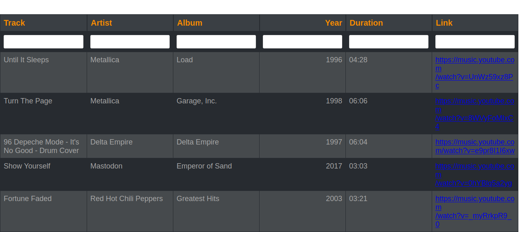Sort by the Duration column header

tap(389, 23)
